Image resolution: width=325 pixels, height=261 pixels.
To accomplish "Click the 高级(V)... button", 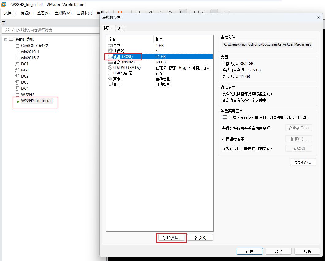I will pyautogui.click(x=303, y=162).
